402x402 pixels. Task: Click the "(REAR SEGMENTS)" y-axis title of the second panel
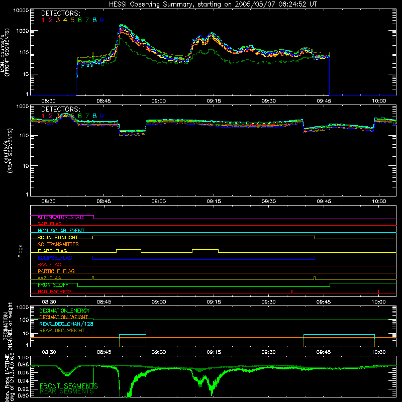coord(10,151)
